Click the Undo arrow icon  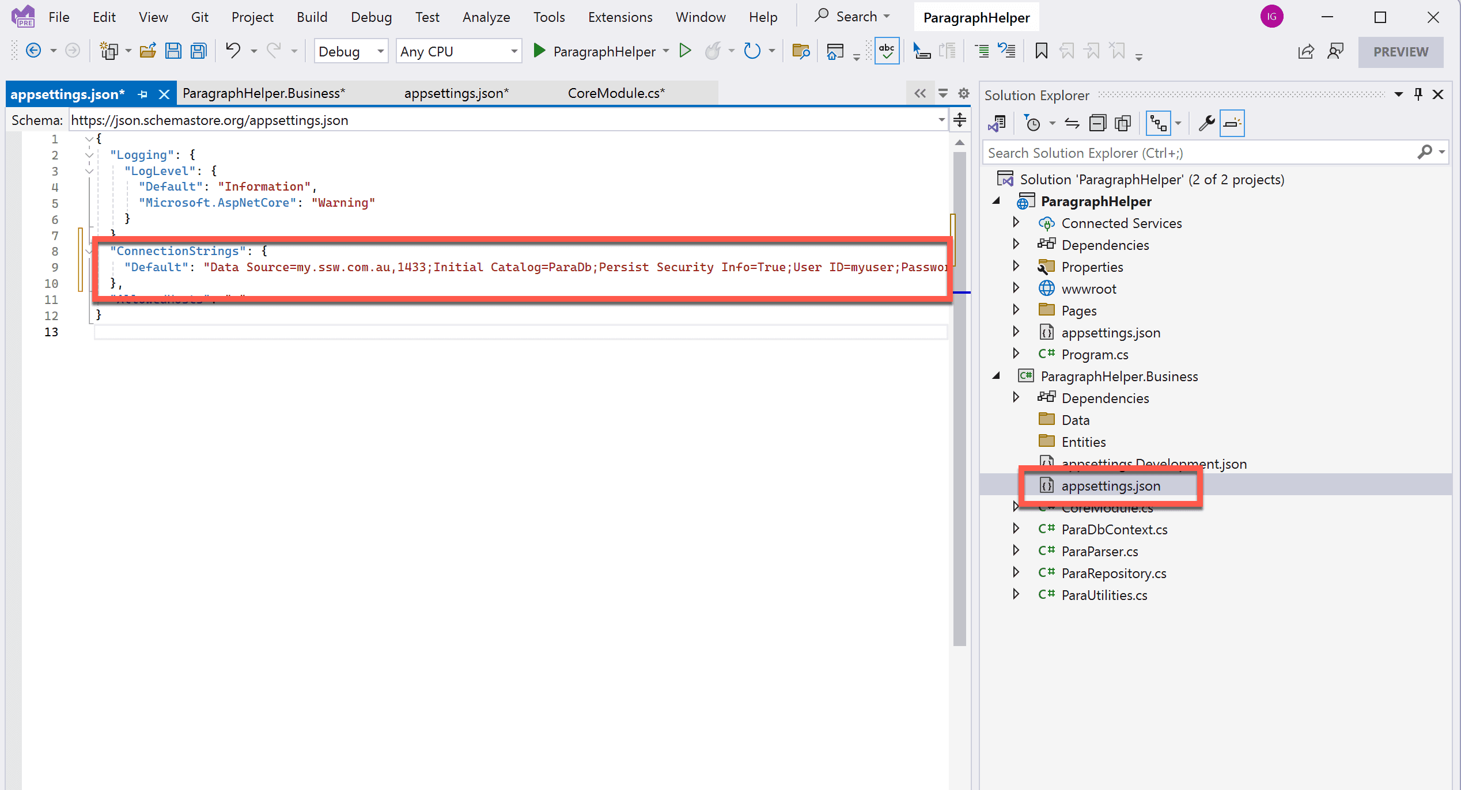click(x=233, y=51)
